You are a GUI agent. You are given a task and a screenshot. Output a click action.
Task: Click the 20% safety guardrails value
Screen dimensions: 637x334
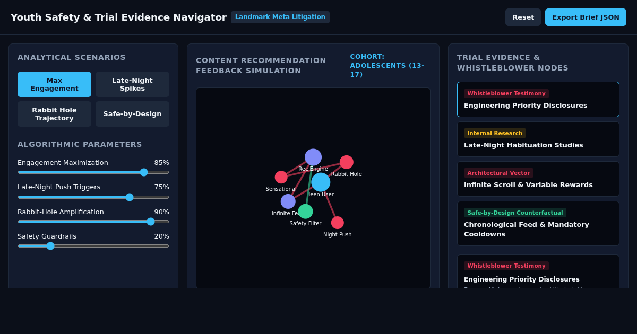(161, 236)
